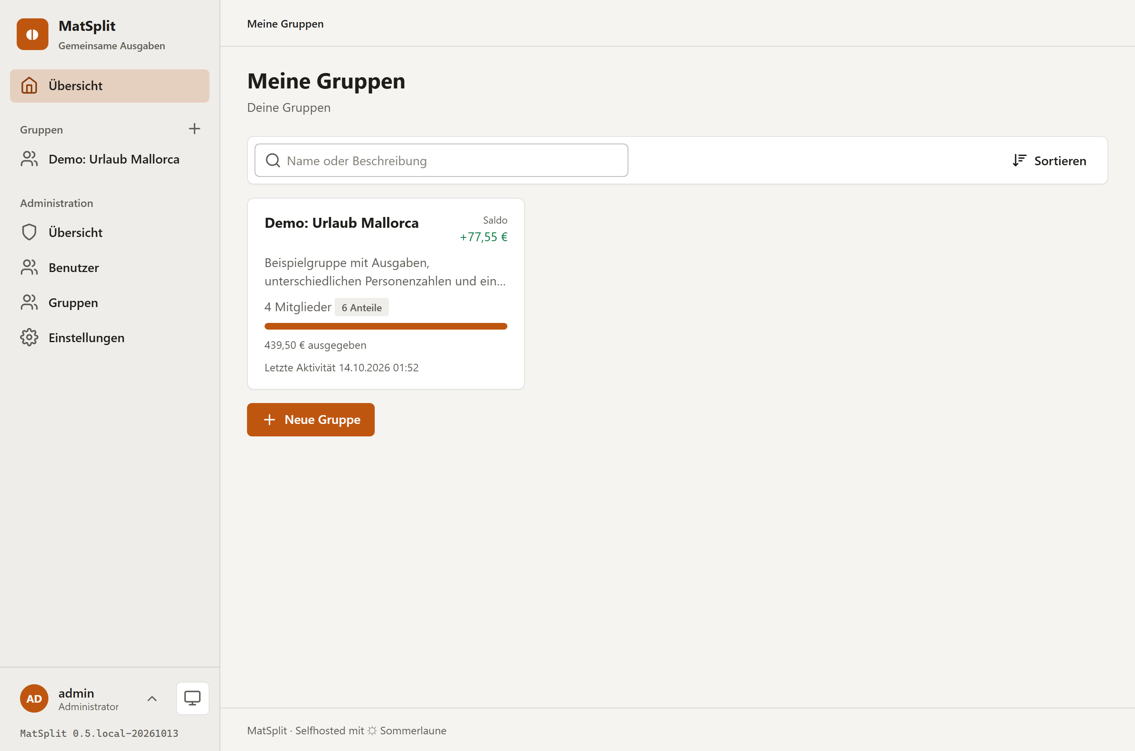This screenshot has width=1135, height=751.
Task: Go to Benutzer administration page
Action: point(110,268)
